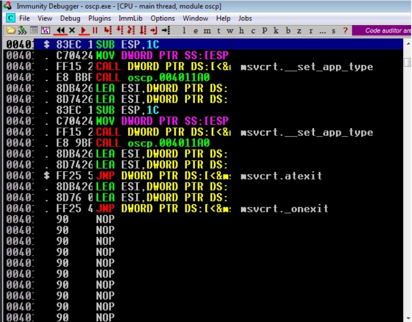Viewport: 412px width, 322px height.
Task: Open the ImmLib menu
Action: [x=130, y=18]
